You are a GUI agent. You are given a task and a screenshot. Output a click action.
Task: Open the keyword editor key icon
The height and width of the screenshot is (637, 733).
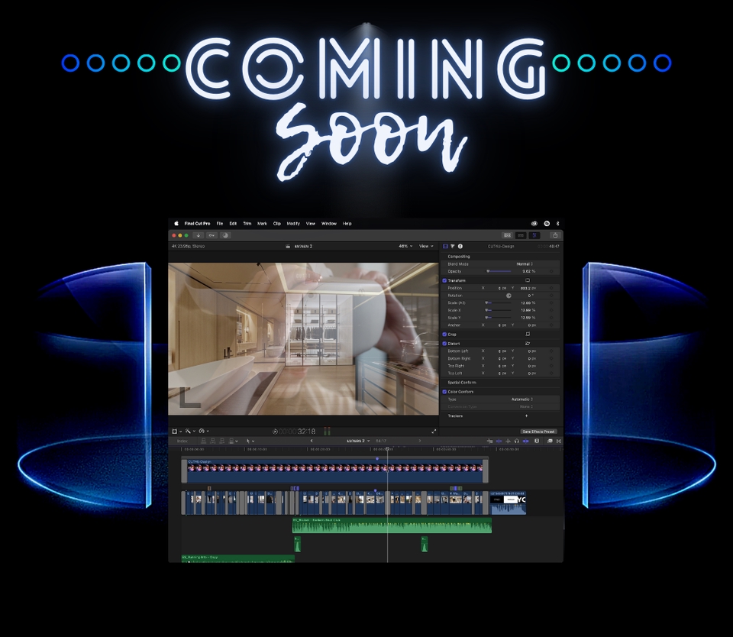212,235
